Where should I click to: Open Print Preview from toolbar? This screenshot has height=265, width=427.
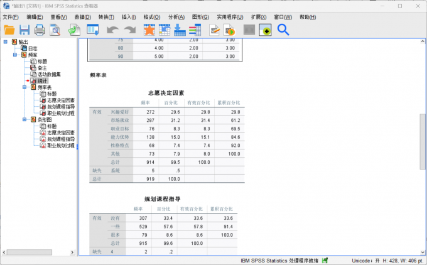click(x=55, y=30)
